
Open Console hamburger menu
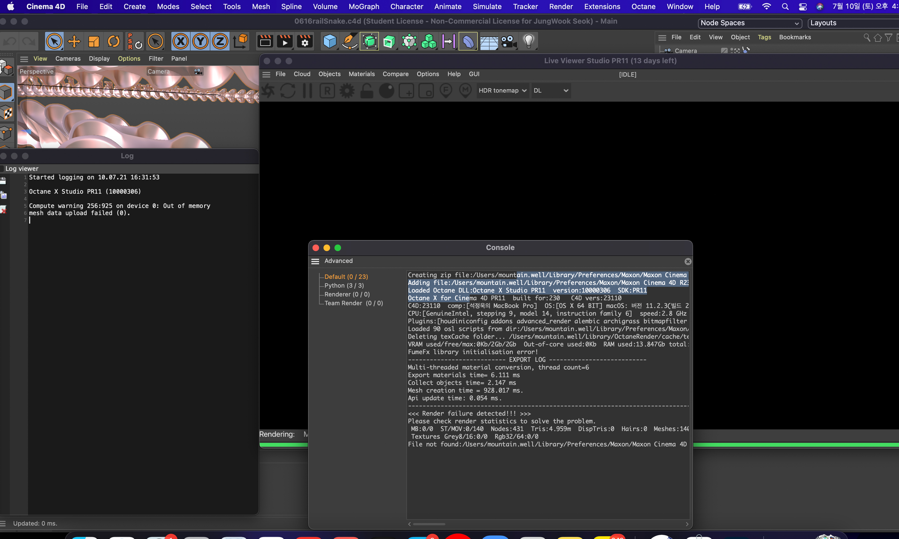coord(316,261)
